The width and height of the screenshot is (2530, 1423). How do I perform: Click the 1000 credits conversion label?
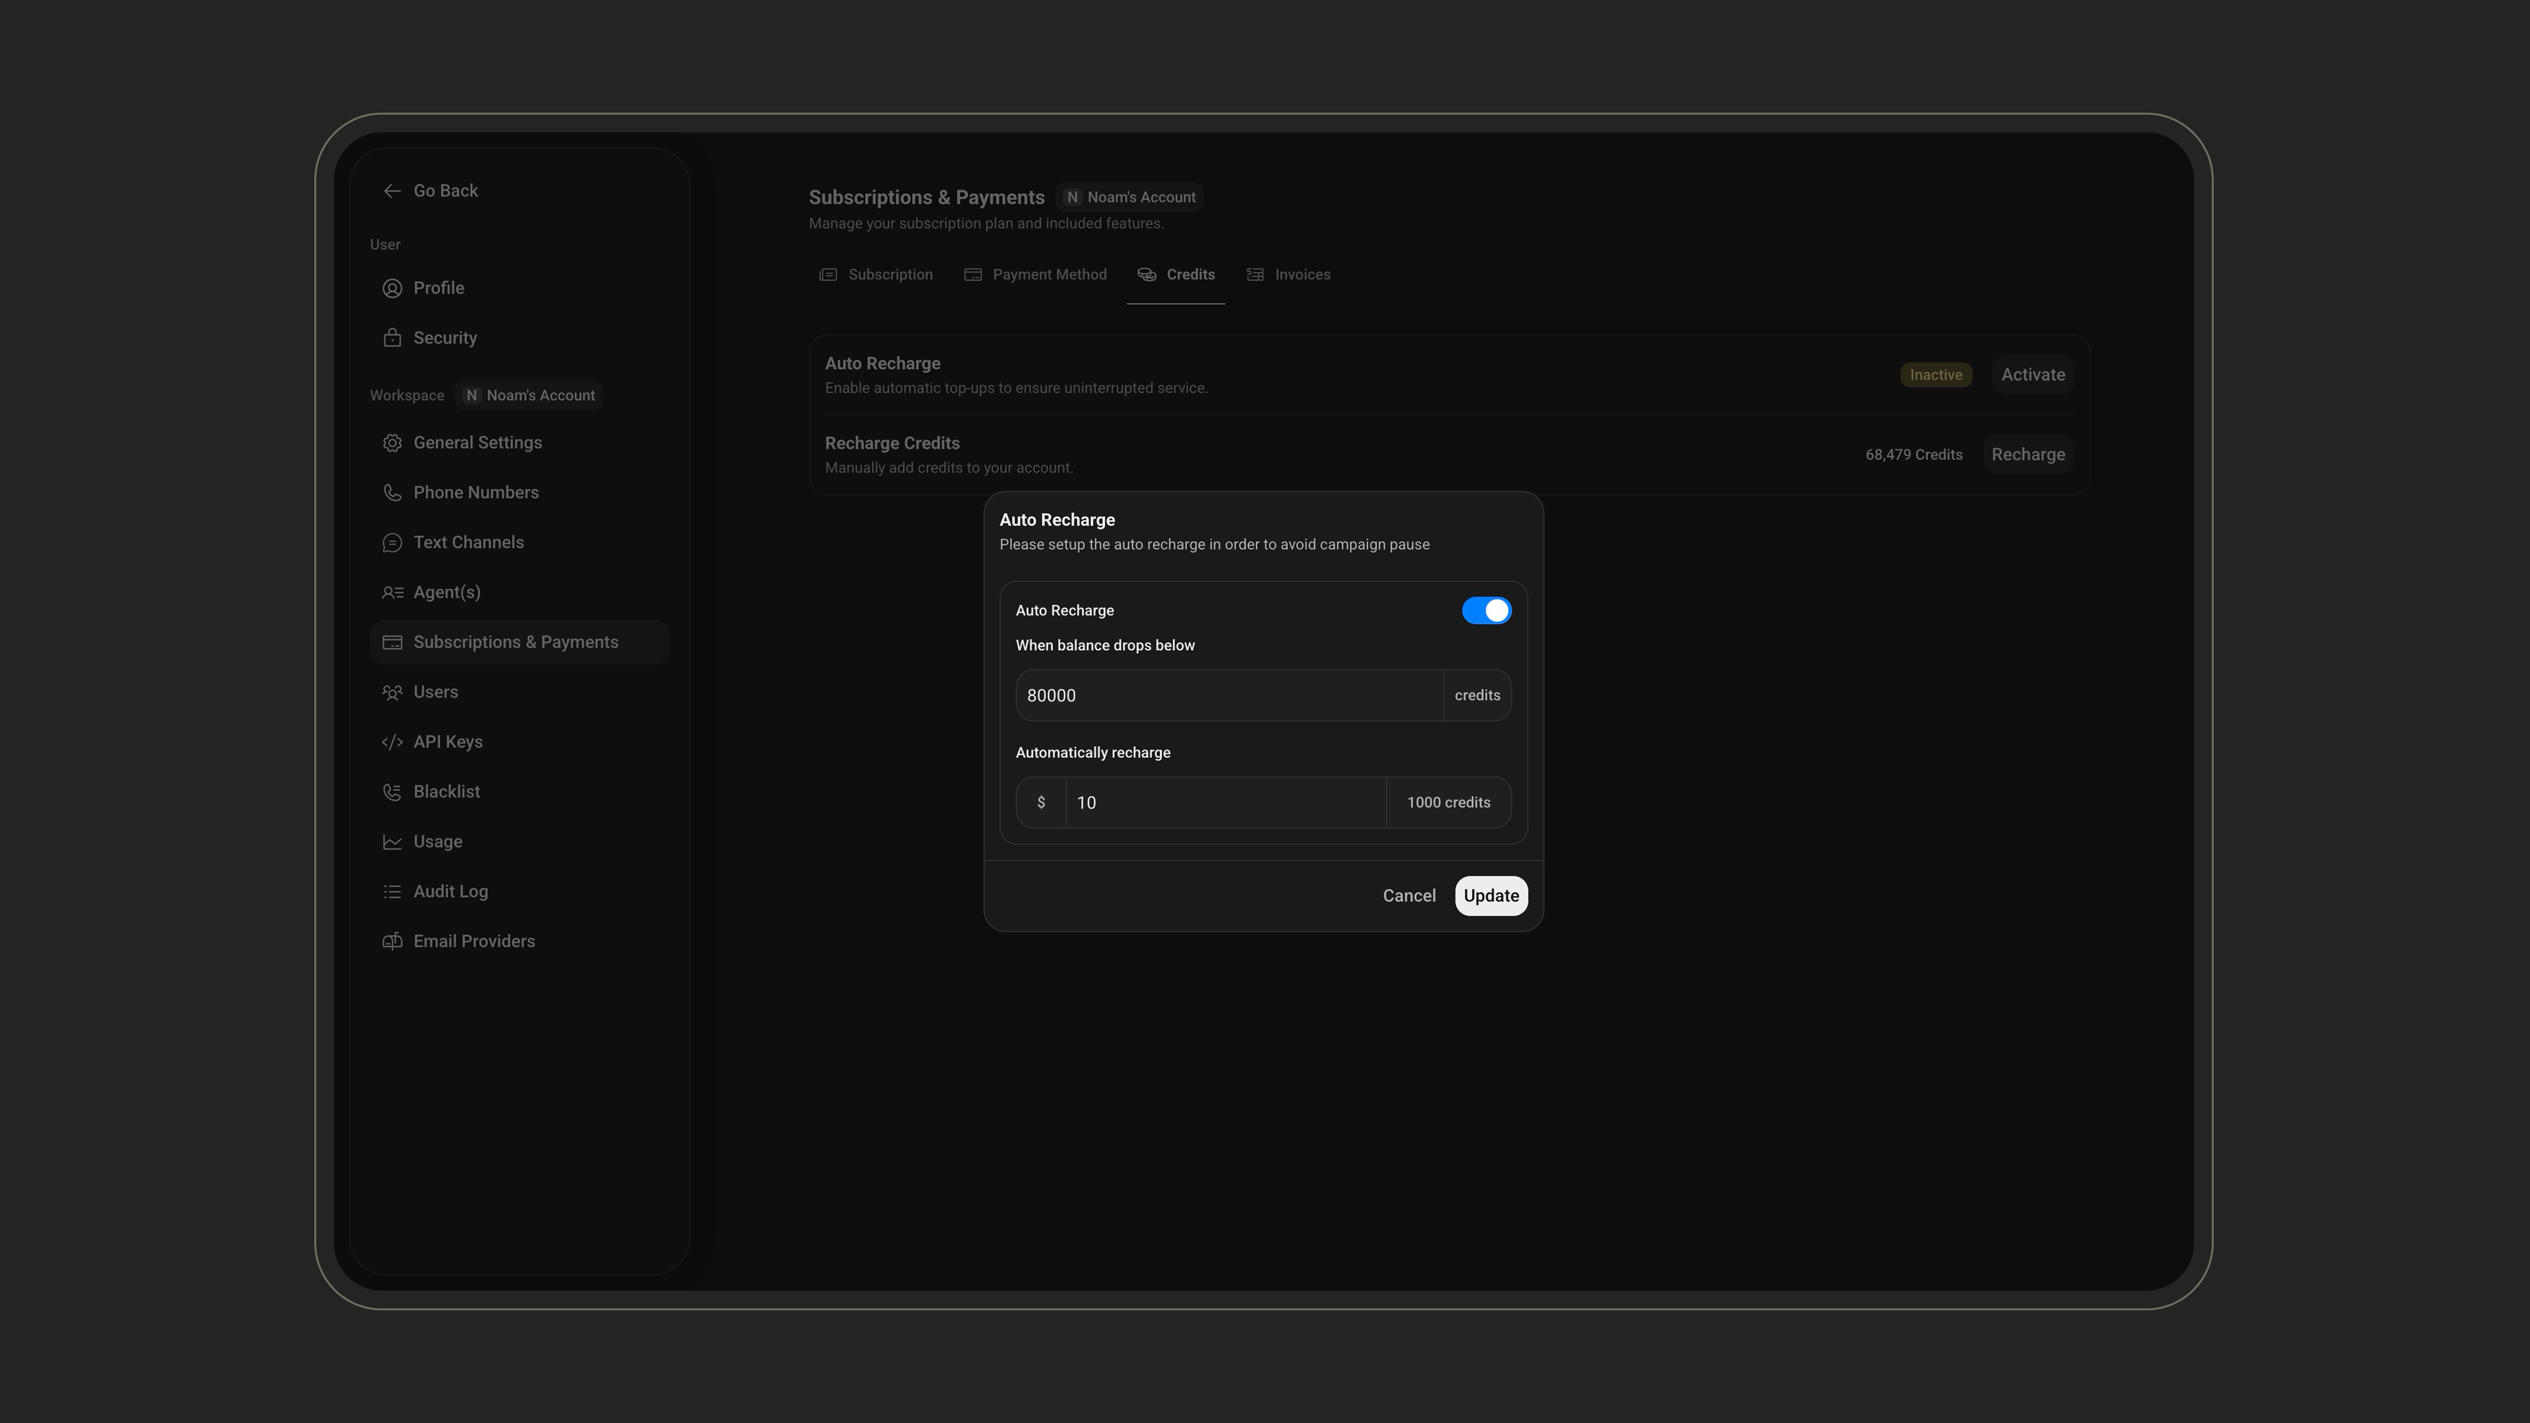pos(1449,802)
